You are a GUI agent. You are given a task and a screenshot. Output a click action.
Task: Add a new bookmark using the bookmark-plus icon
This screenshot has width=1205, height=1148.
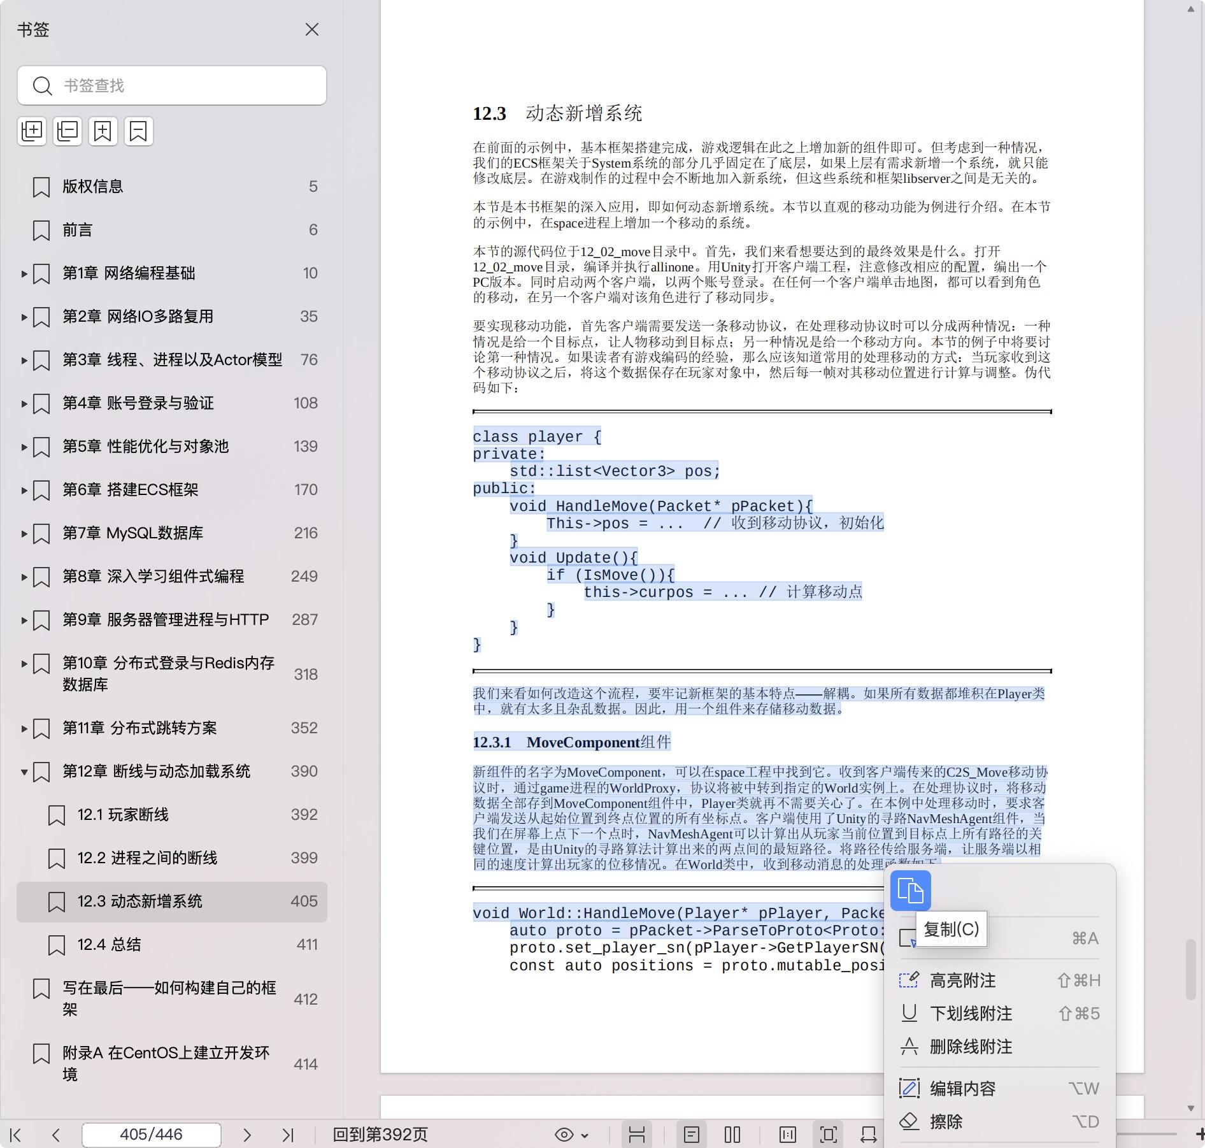103,131
